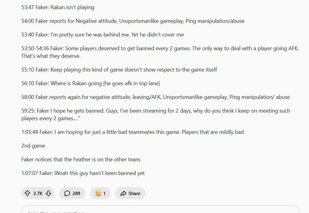Downvote the post with the down arrow
The image size is (309, 213).
point(48,193)
